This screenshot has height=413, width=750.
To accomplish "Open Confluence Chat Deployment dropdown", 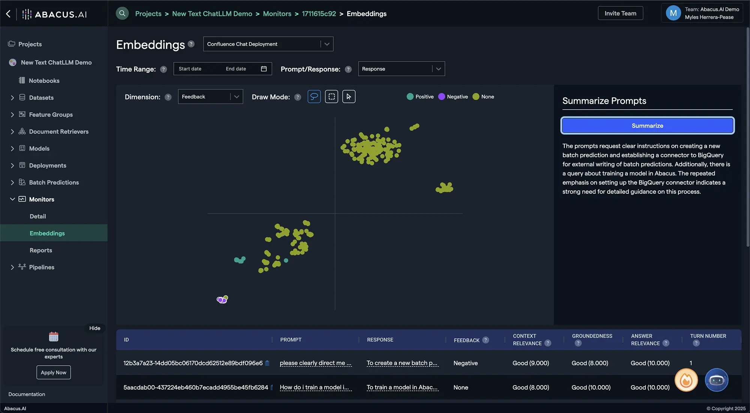I will tap(268, 44).
